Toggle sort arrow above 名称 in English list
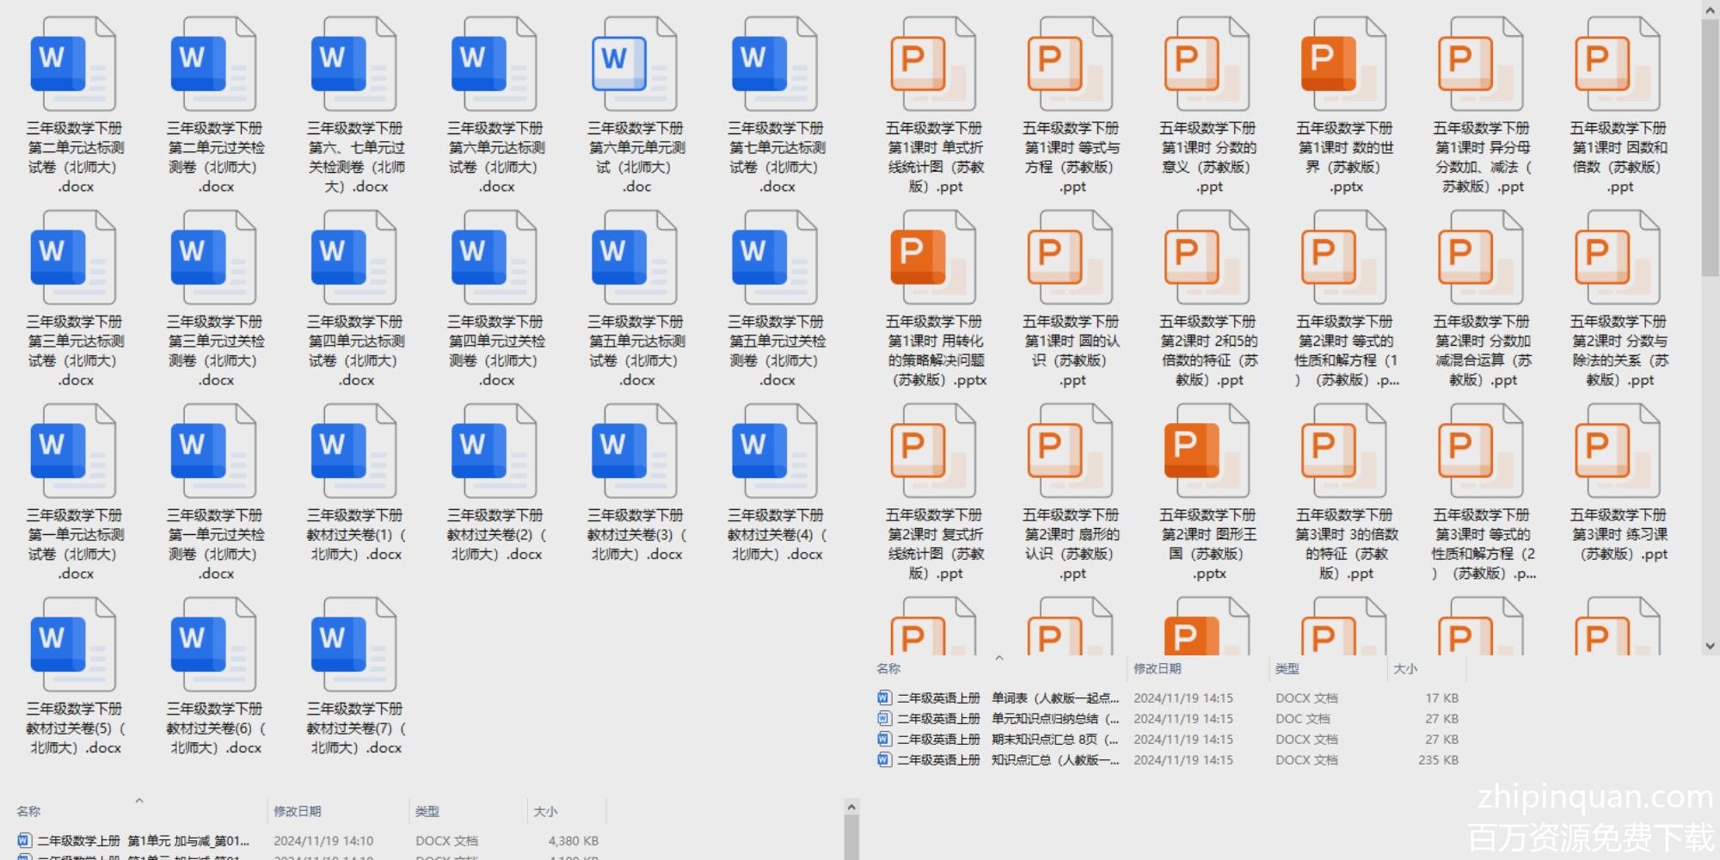The width and height of the screenshot is (1720, 860). point(998,658)
